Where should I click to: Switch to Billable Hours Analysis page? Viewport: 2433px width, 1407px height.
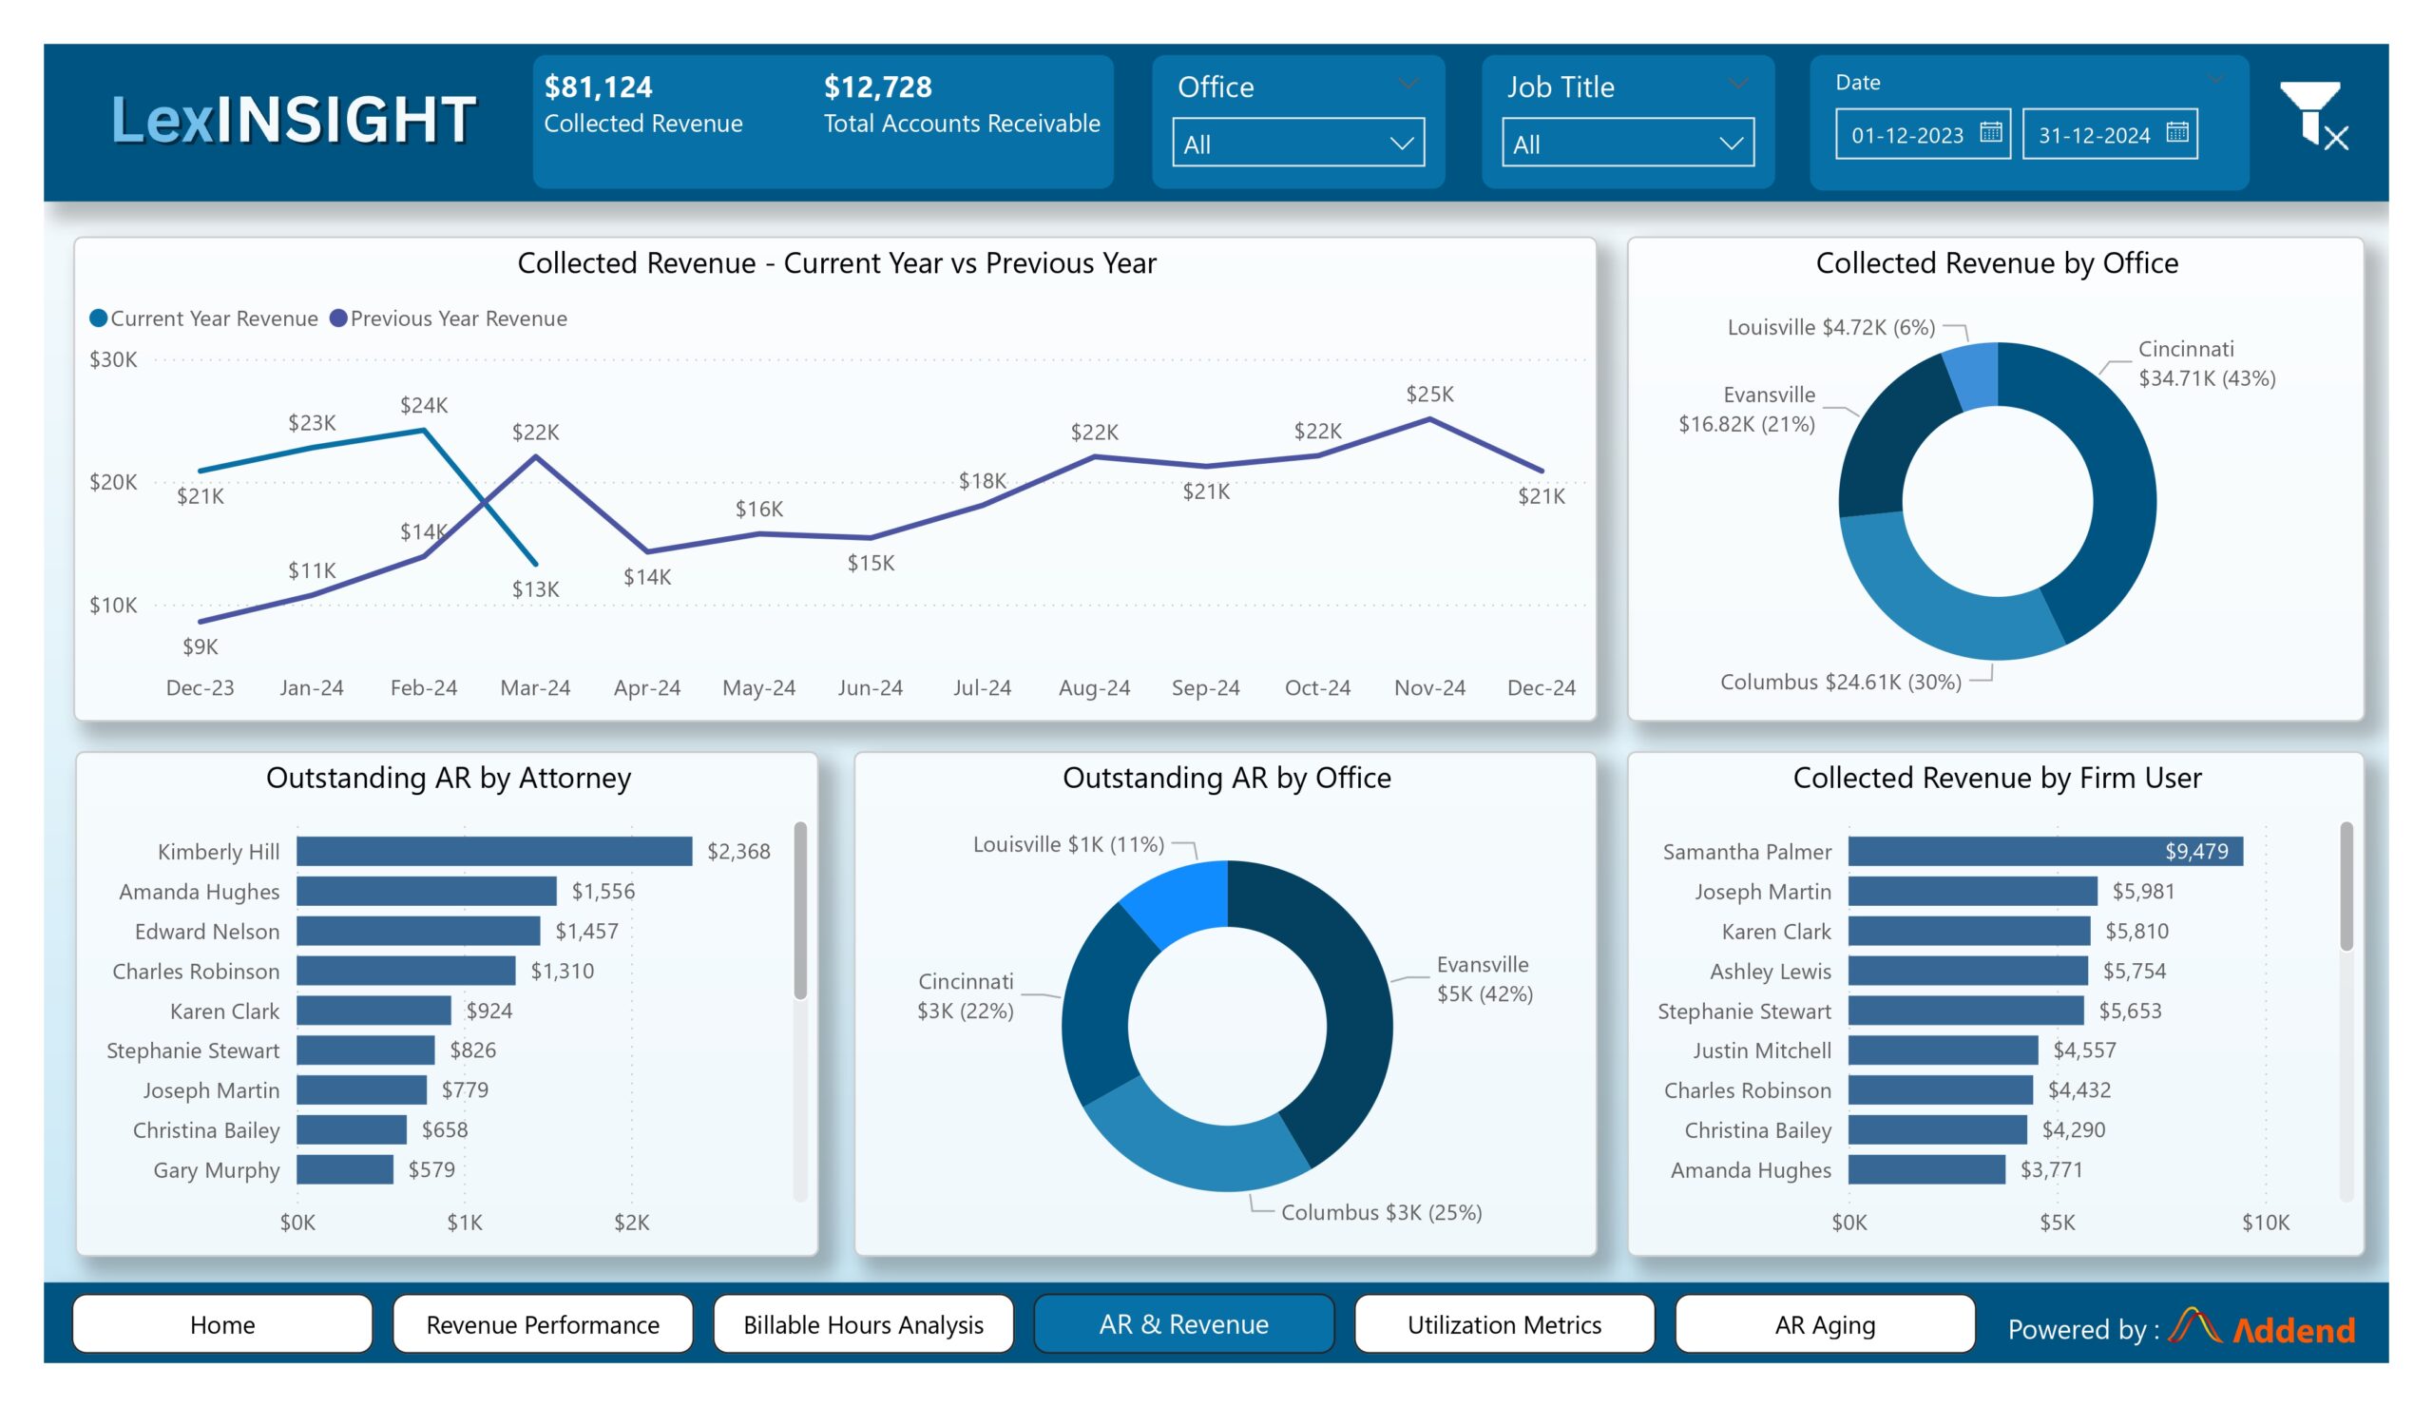[x=863, y=1324]
